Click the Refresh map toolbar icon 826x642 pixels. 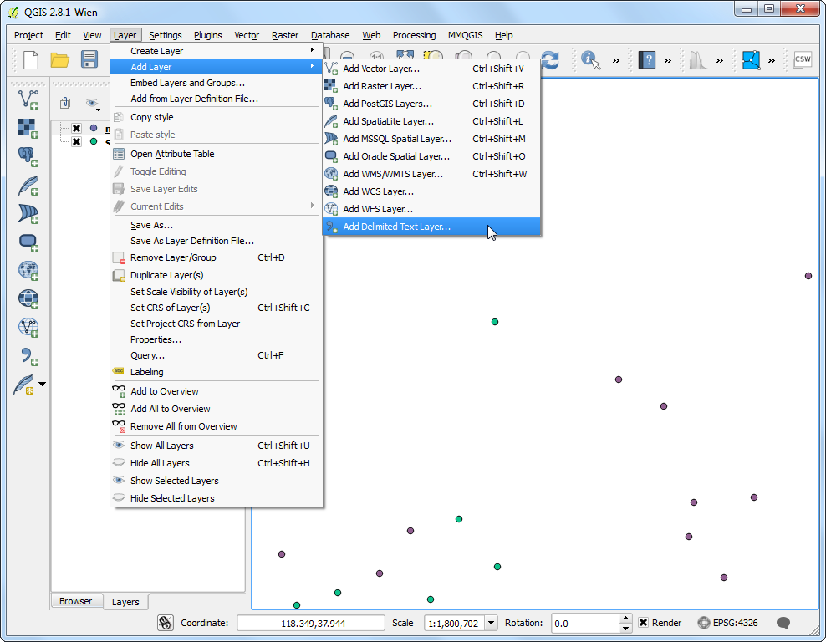(x=550, y=59)
